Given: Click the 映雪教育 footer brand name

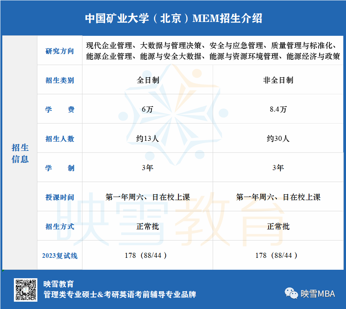Looking at the screenshot, I should pos(59,284).
